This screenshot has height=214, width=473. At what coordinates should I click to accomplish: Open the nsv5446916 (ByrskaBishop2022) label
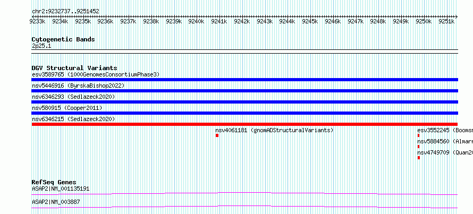(78, 85)
